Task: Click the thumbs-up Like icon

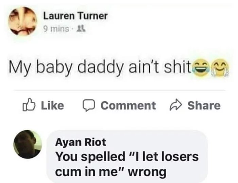Action: coord(29,105)
